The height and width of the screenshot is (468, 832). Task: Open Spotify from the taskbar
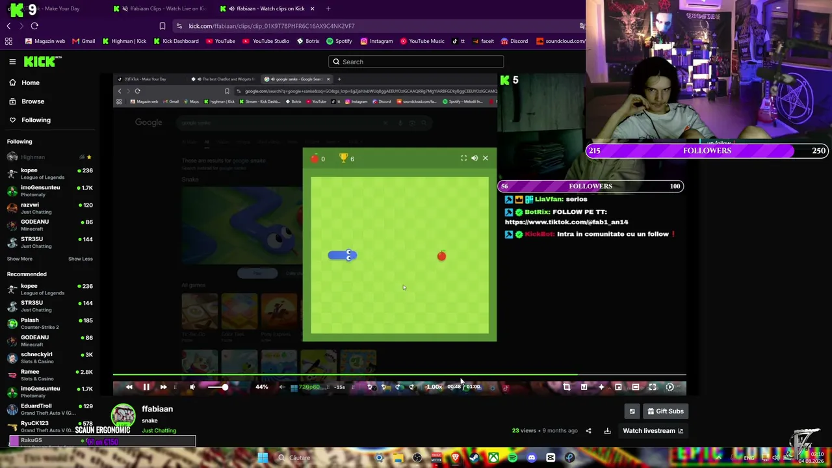coord(513,458)
